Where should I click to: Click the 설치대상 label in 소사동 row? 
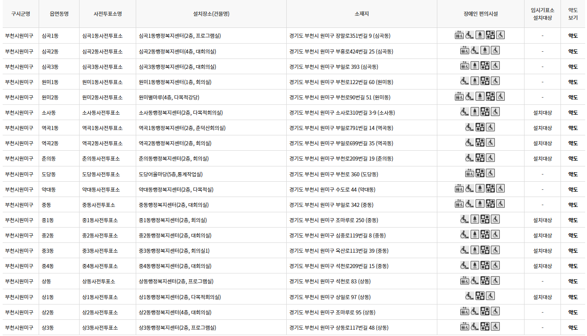(542, 112)
